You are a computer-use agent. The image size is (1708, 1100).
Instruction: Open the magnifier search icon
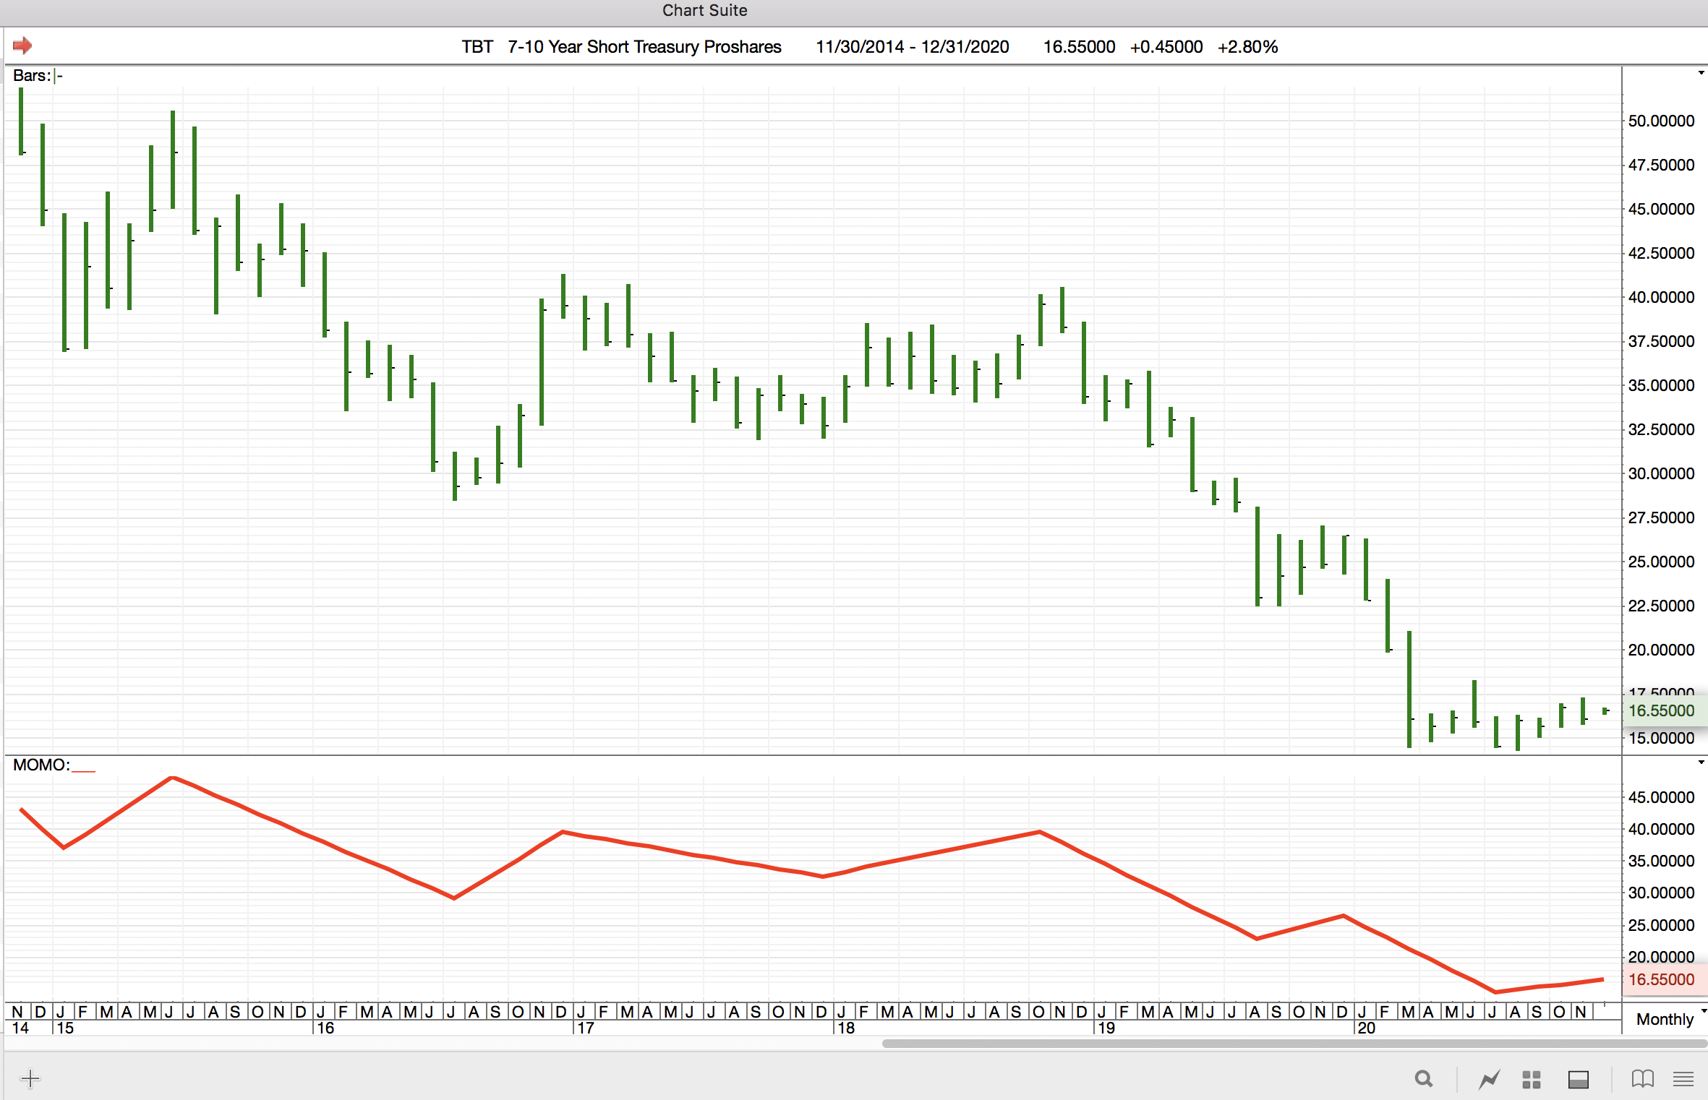click(1423, 1079)
